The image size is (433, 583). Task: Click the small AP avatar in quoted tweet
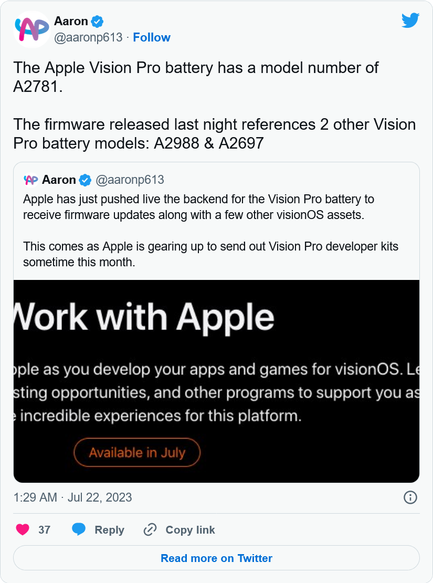(31, 180)
